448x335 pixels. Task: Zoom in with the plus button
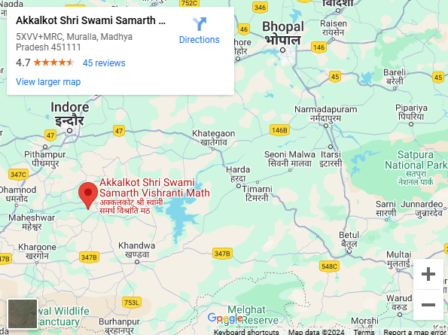428,274
